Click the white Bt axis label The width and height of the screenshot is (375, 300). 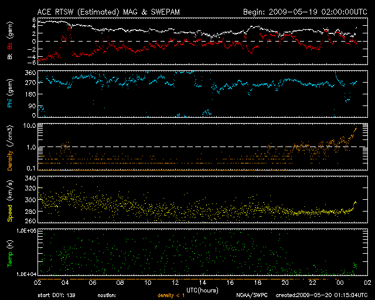point(9,57)
